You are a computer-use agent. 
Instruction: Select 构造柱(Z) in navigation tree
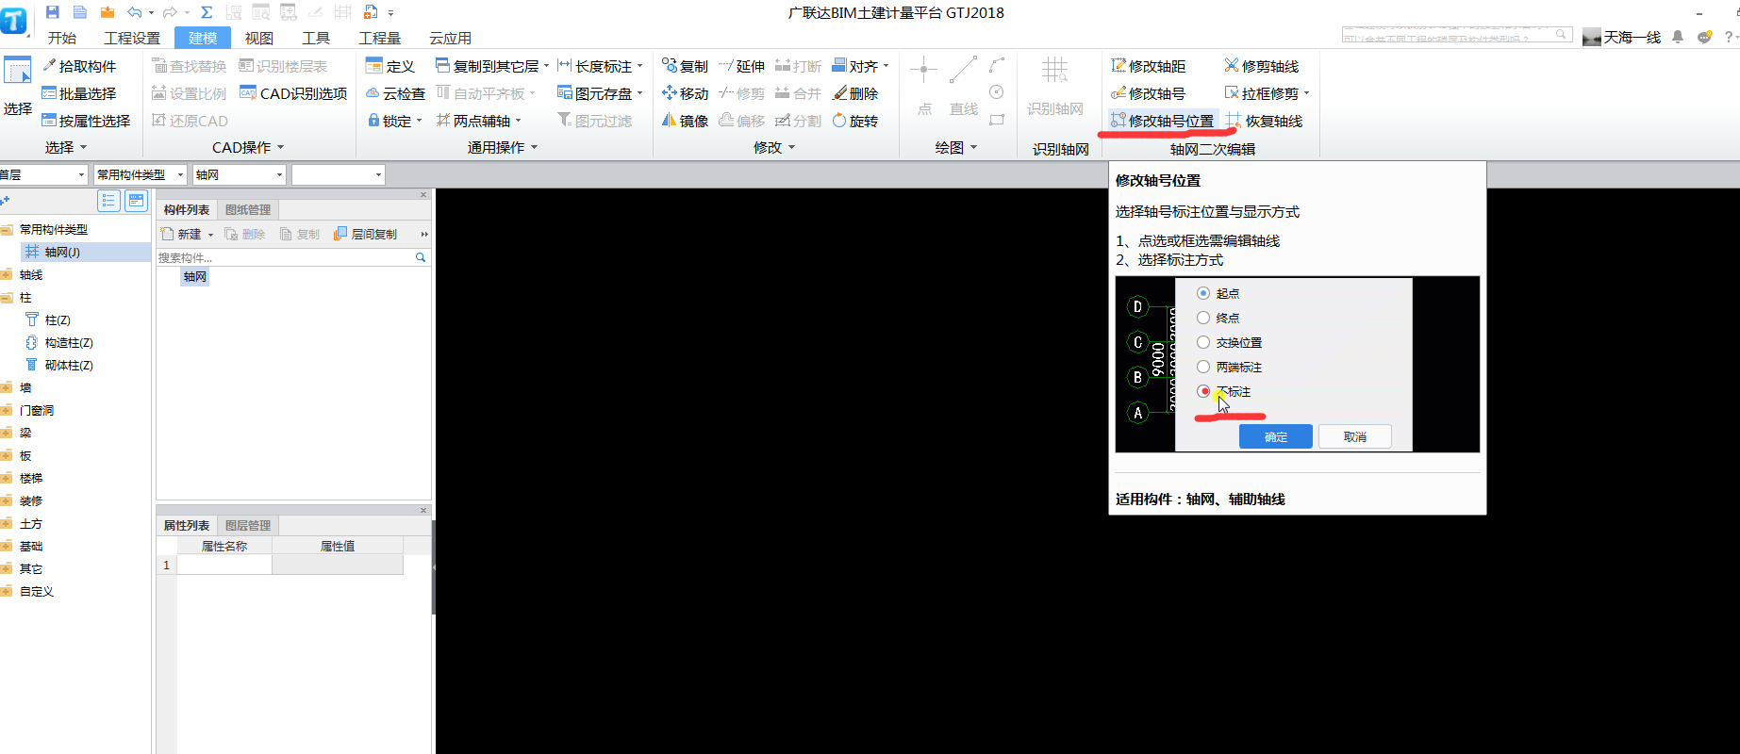click(x=69, y=343)
